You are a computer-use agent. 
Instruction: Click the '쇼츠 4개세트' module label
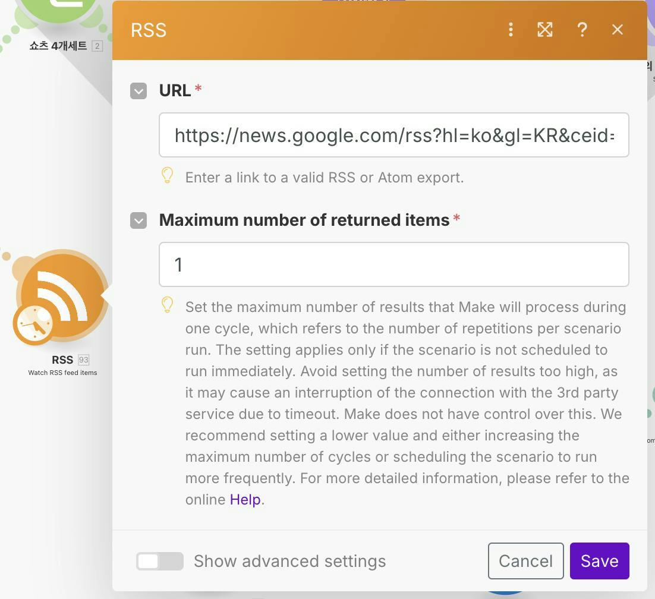tap(58, 46)
